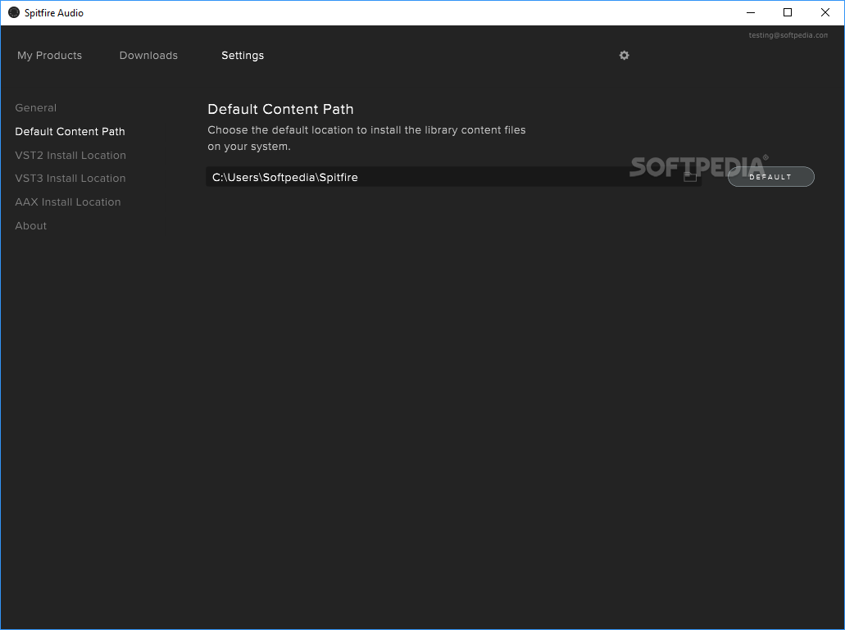Open the settings gear icon
This screenshot has width=845, height=630.
(624, 55)
